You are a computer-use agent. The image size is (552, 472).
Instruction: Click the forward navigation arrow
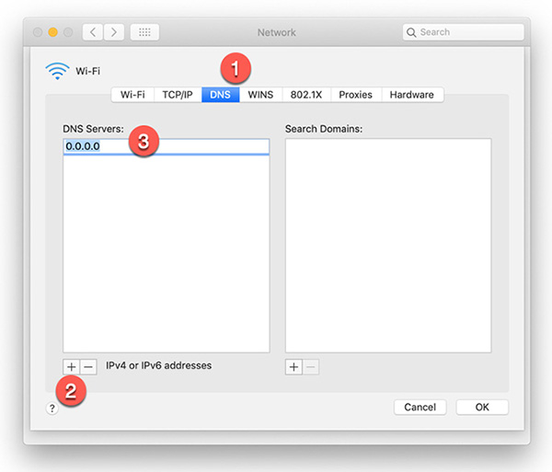click(114, 32)
